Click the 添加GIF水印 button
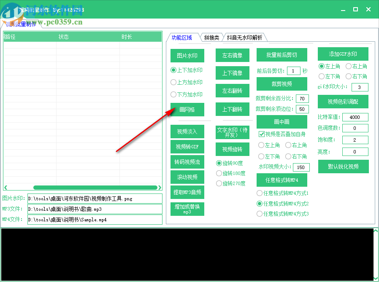The image size is (379, 282). pos(343,54)
